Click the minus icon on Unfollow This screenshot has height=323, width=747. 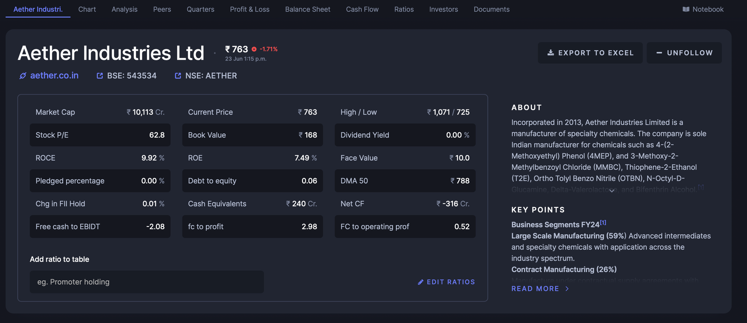point(659,53)
